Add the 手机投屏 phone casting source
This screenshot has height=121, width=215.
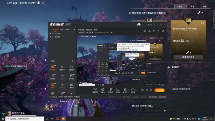[x=110, y=90]
